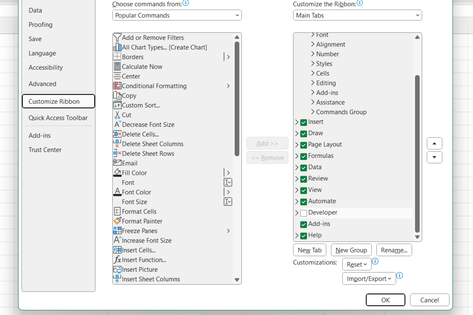Click the Borders grid icon
This screenshot has width=473, height=315.
(x=117, y=57)
